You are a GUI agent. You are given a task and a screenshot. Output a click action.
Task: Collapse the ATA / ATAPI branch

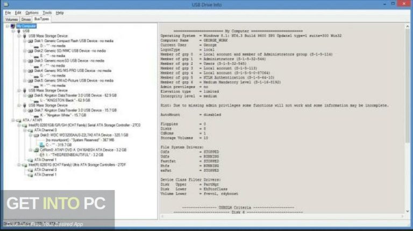(x=13, y=120)
